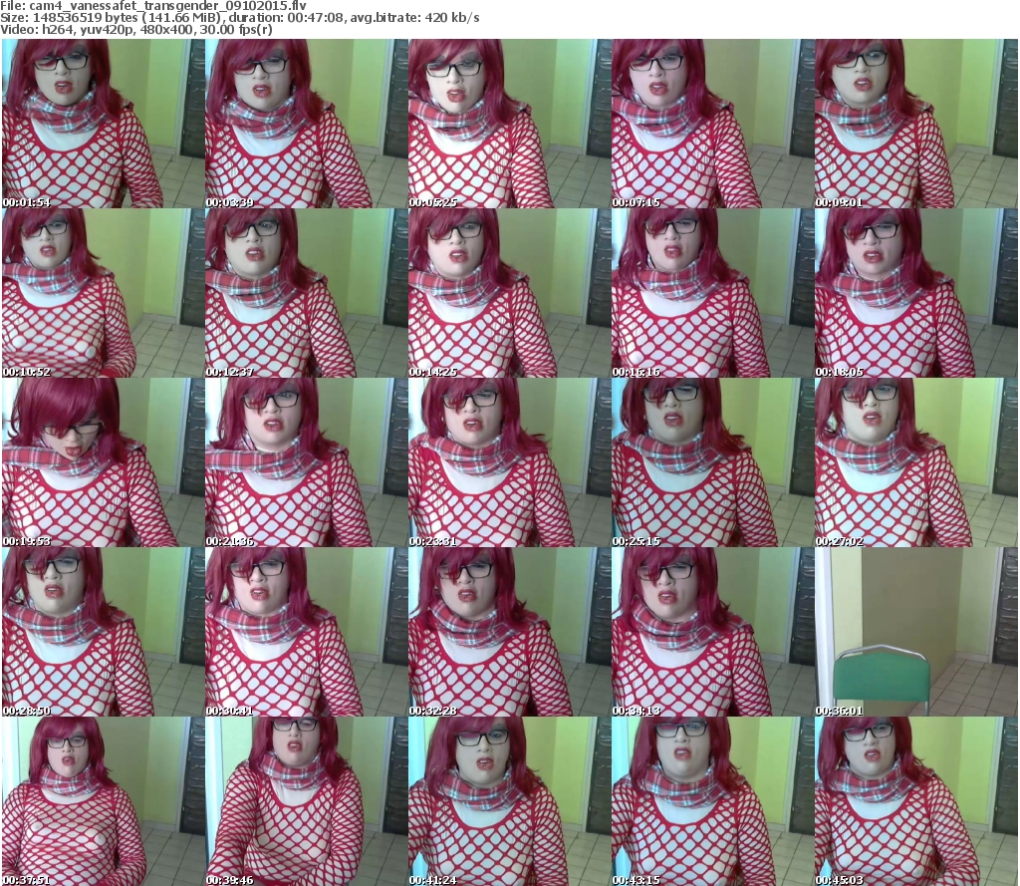This screenshot has height=886, width=1020.
Task: Select the 00:10:52 thumbnail
Action: click(103, 293)
